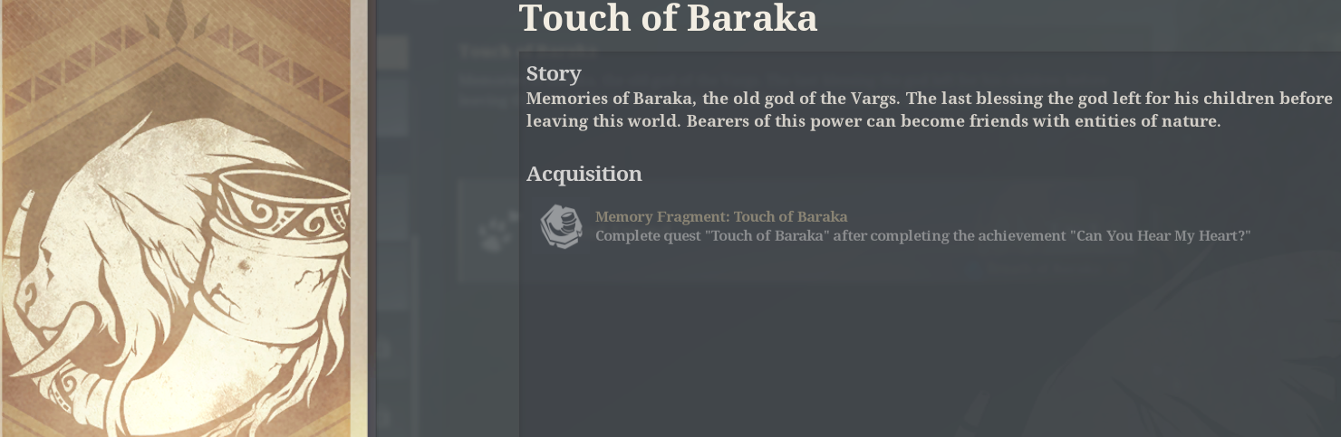Click the Story section heading

point(554,73)
